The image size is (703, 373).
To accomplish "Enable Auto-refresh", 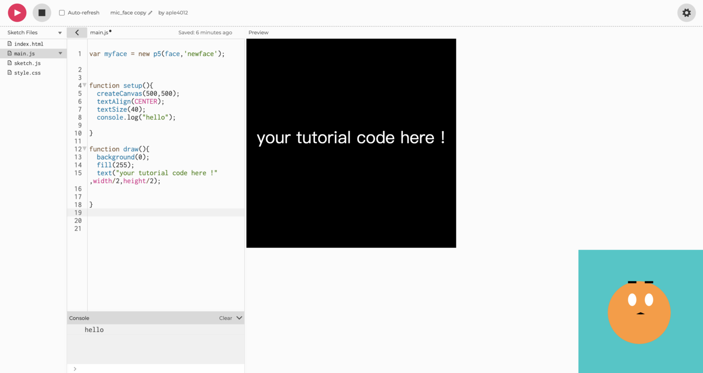I will coord(62,12).
